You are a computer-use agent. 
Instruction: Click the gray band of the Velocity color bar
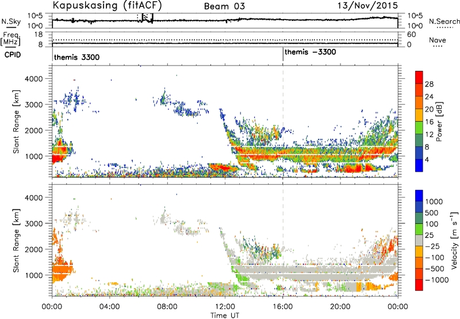click(419, 241)
